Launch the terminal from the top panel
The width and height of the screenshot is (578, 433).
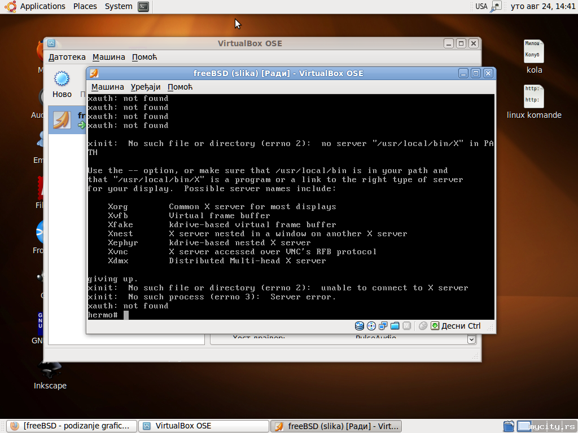point(143,6)
